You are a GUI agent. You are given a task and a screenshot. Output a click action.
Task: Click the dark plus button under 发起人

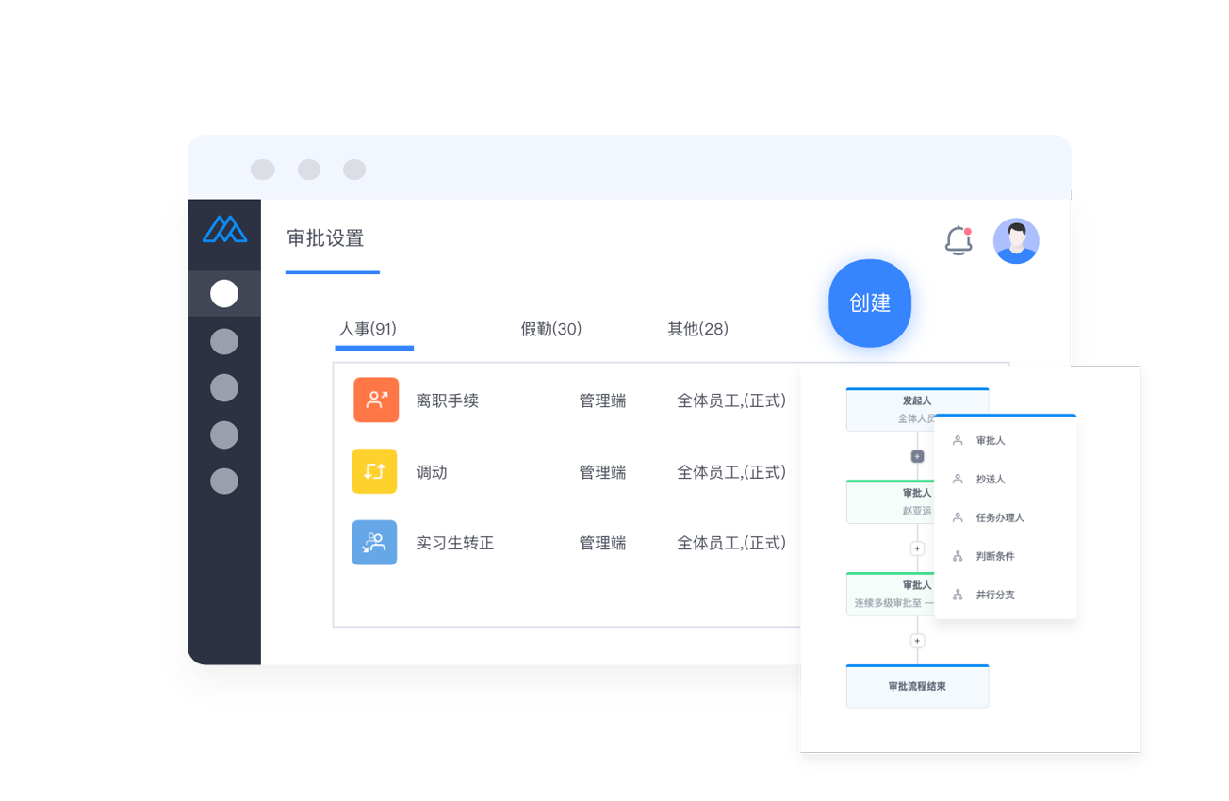(917, 456)
